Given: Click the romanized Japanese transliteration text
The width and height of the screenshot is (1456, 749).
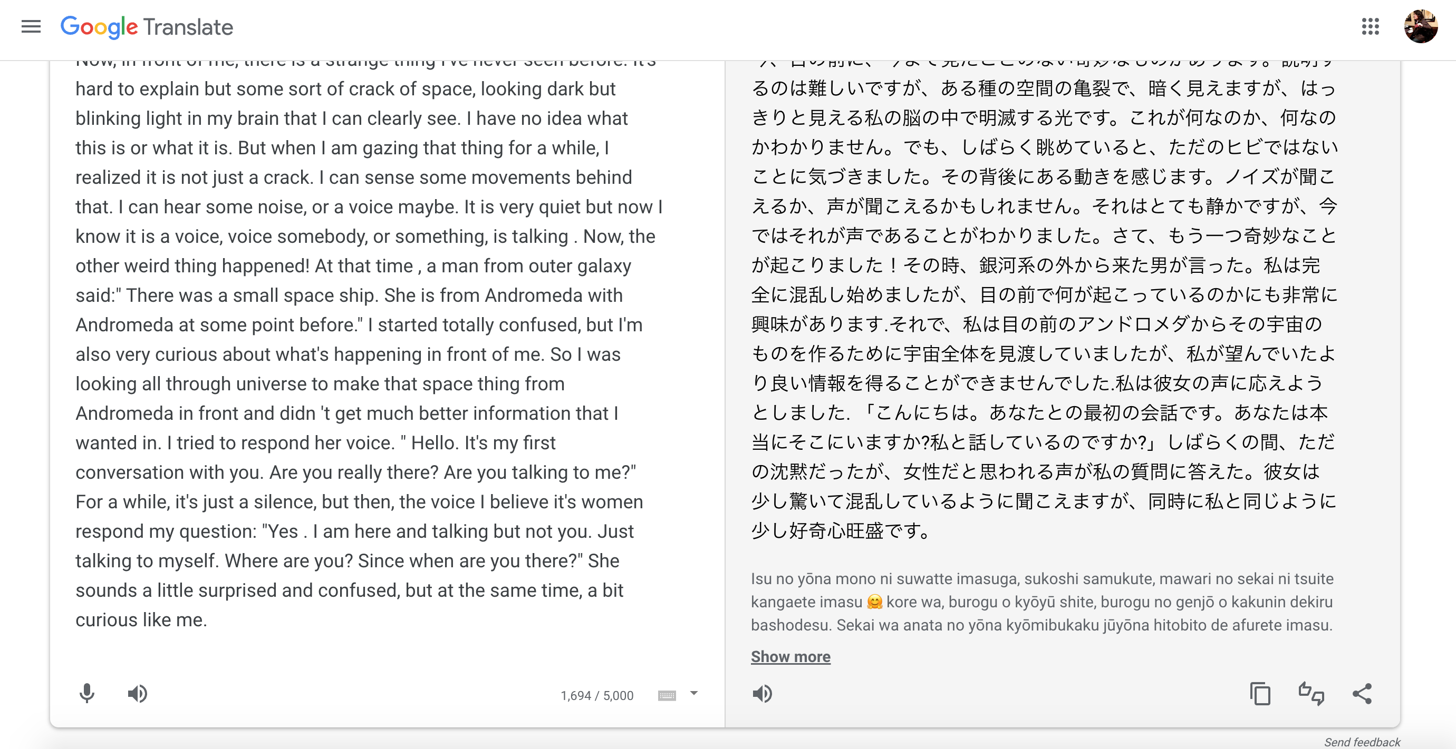Looking at the screenshot, I should (1042, 602).
